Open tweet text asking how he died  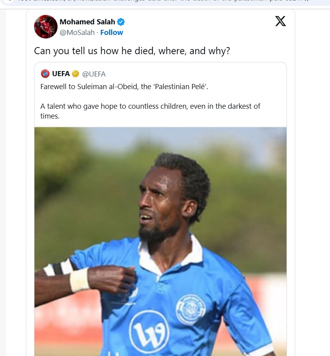(132, 51)
